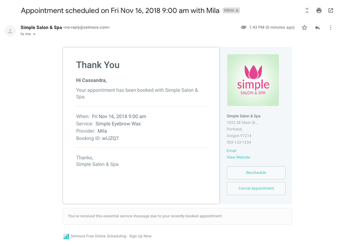Click the Cancel Appointment button
Viewport: 340px width, 246px height.
tap(256, 188)
